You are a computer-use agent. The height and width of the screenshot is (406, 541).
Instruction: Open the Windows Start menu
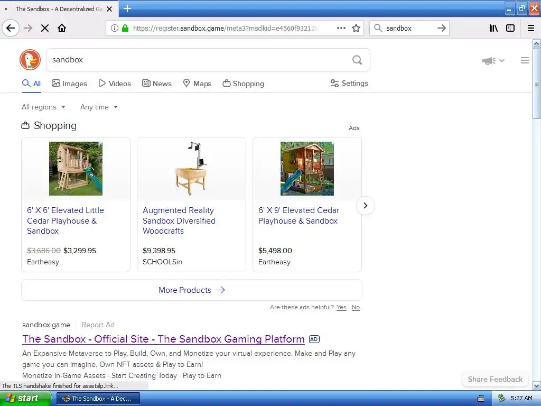(x=25, y=399)
